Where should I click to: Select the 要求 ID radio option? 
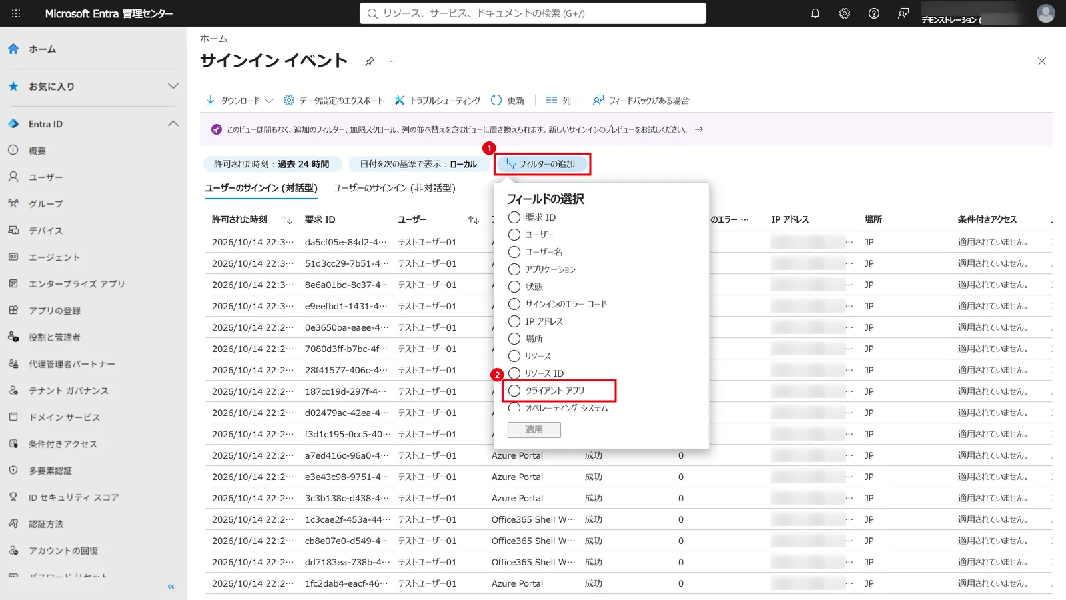click(x=514, y=217)
